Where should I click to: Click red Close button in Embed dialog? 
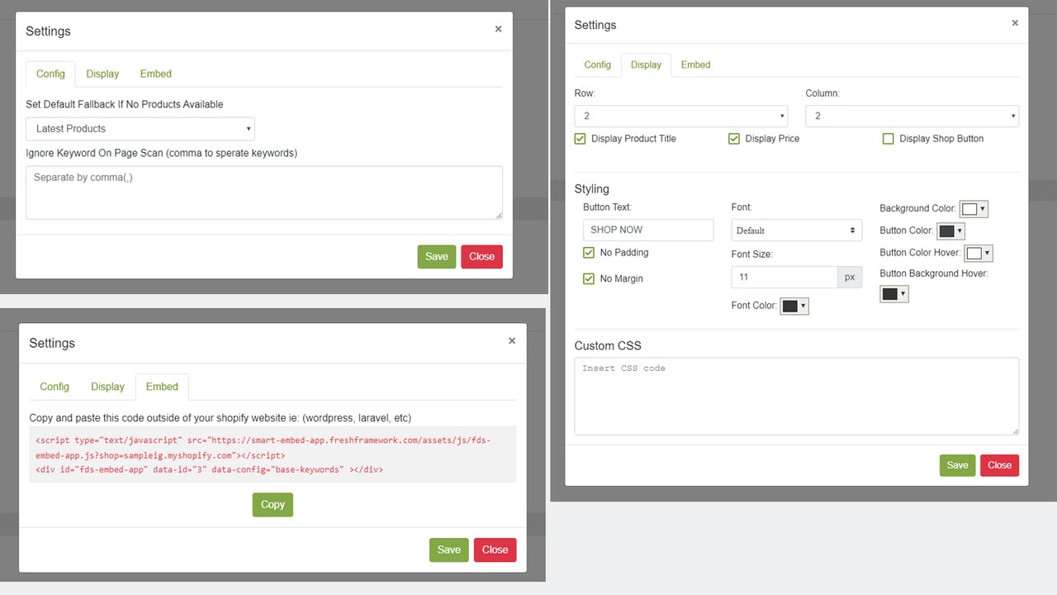pyautogui.click(x=495, y=550)
